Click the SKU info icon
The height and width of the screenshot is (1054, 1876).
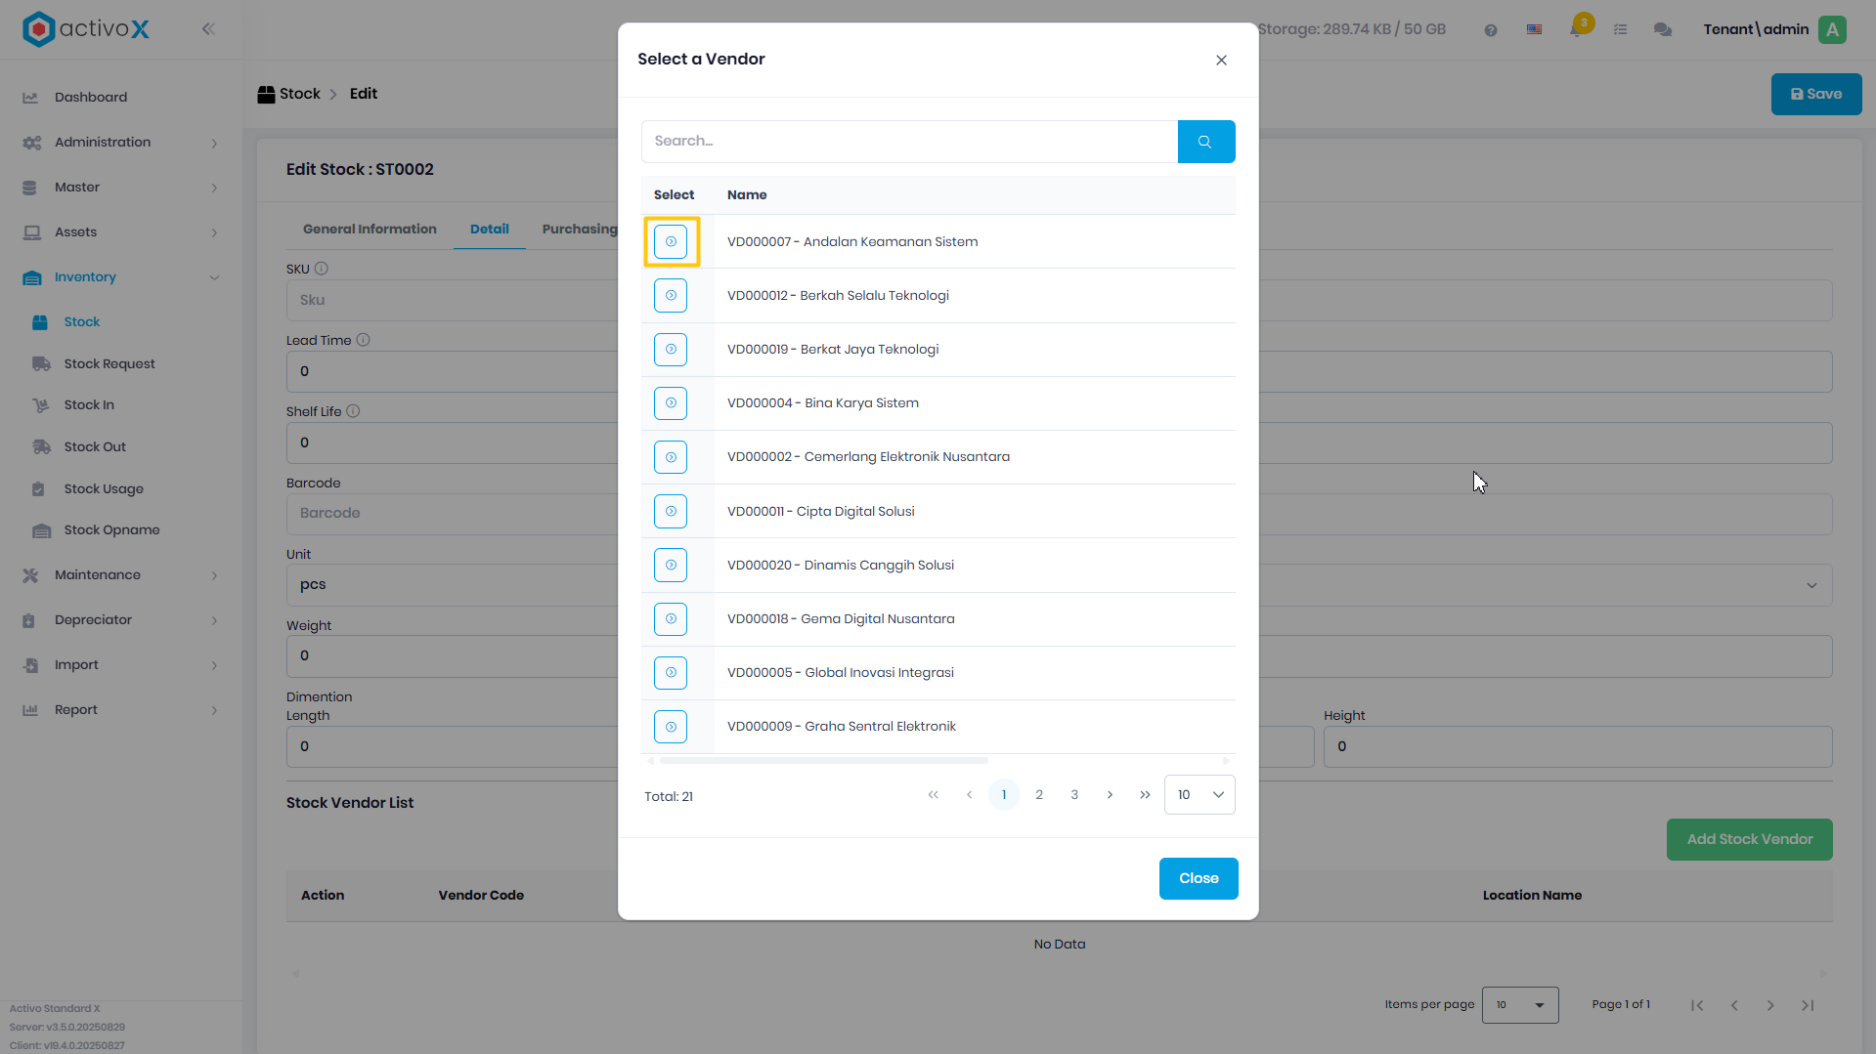click(x=321, y=269)
